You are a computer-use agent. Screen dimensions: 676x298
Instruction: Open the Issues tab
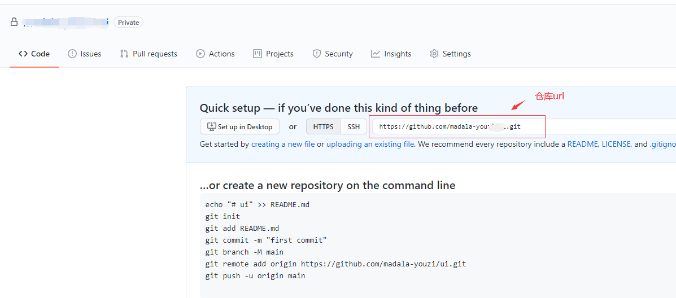[x=85, y=54]
